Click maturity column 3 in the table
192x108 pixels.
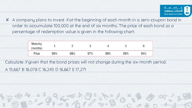click(90, 46)
